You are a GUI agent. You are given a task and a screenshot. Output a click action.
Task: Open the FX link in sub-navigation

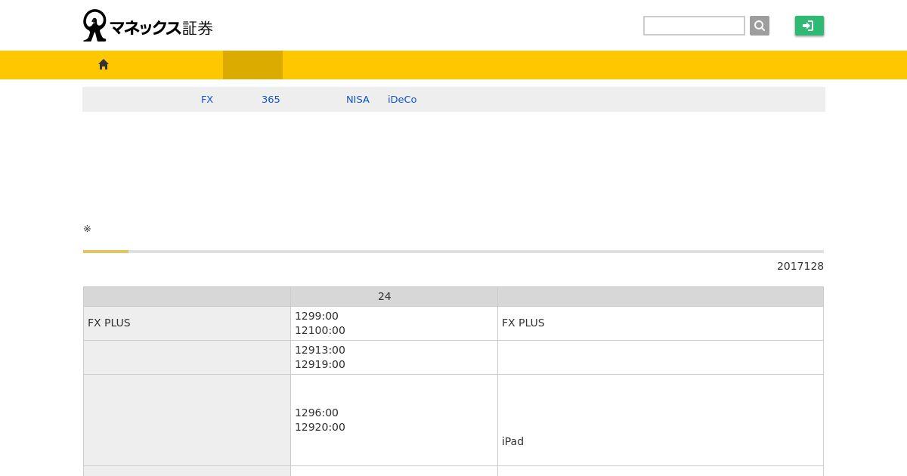coord(207,100)
